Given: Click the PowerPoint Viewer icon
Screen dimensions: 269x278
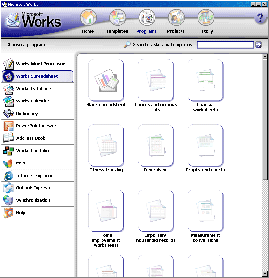Looking at the screenshot, I should [x=8, y=126].
